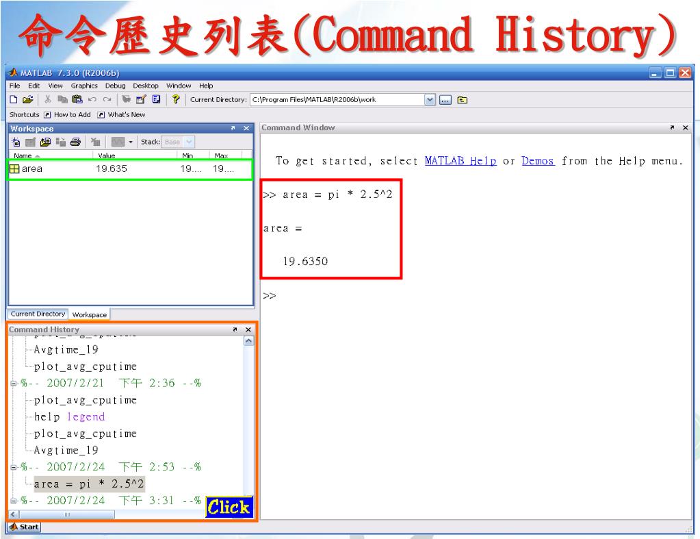Create new variable in Workspace toolbar
The height and width of the screenshot is (539, 700).
[16, 142]
